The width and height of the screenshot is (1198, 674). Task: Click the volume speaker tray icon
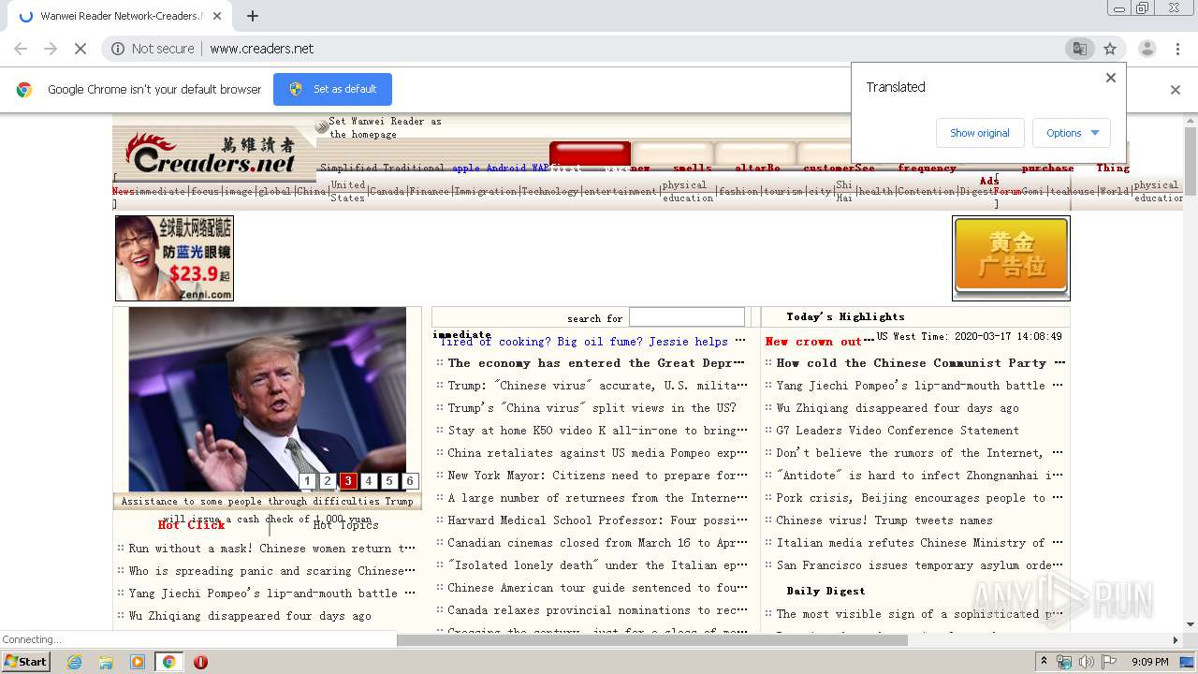(1086, 662)
